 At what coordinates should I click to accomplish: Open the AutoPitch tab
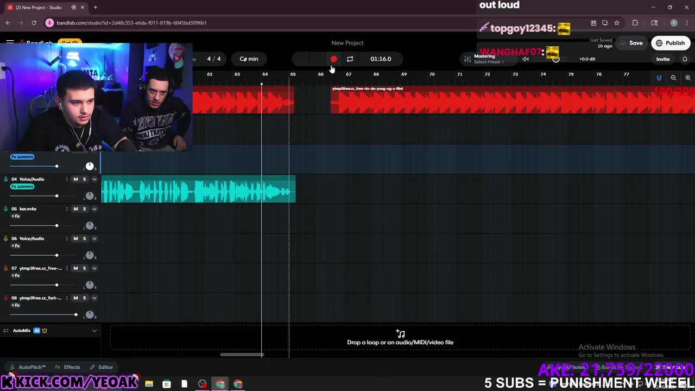click(28, 367)
